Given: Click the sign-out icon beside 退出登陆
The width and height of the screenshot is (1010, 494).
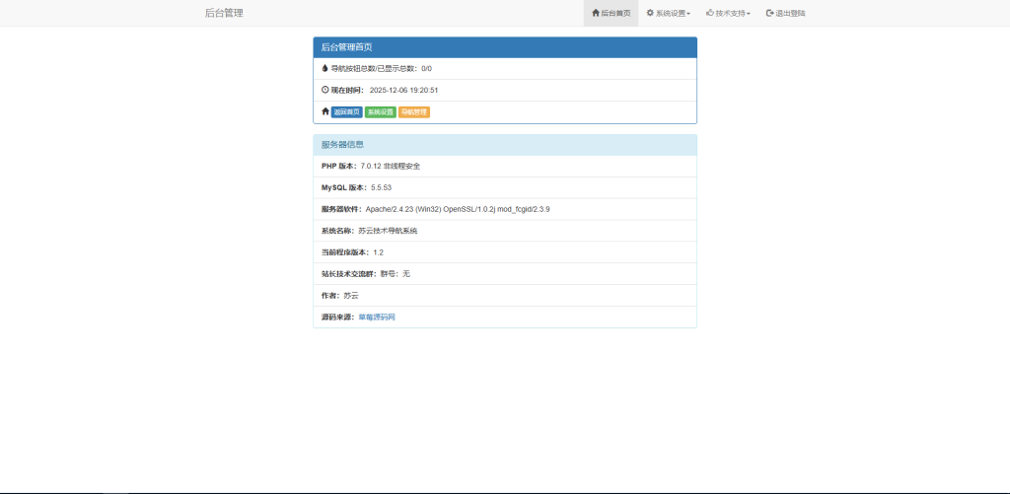Looking at the screenshot, I should (770, 13).
